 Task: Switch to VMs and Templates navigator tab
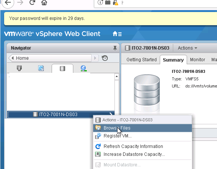(41, 68)
